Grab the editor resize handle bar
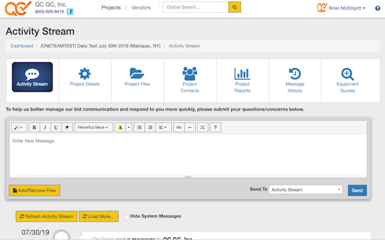 pos(188,177)
